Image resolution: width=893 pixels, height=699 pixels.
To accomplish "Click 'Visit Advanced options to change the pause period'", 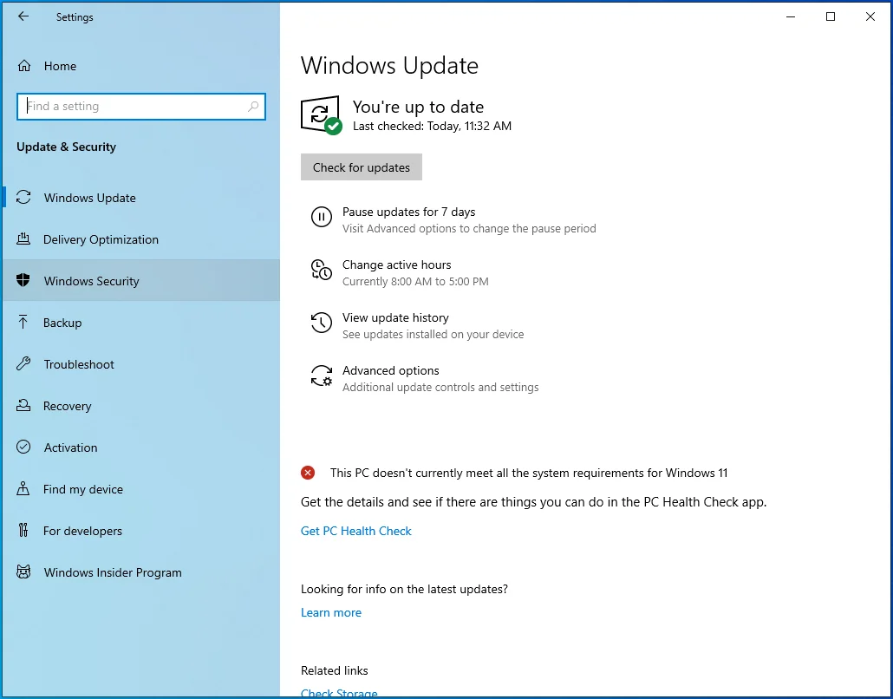I will pos(469,228).
